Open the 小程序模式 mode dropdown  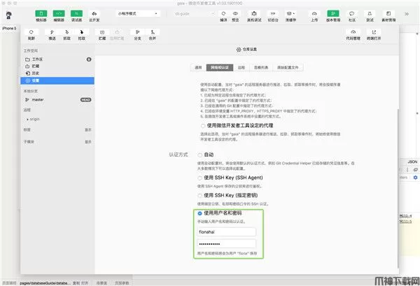click(138, 14)
